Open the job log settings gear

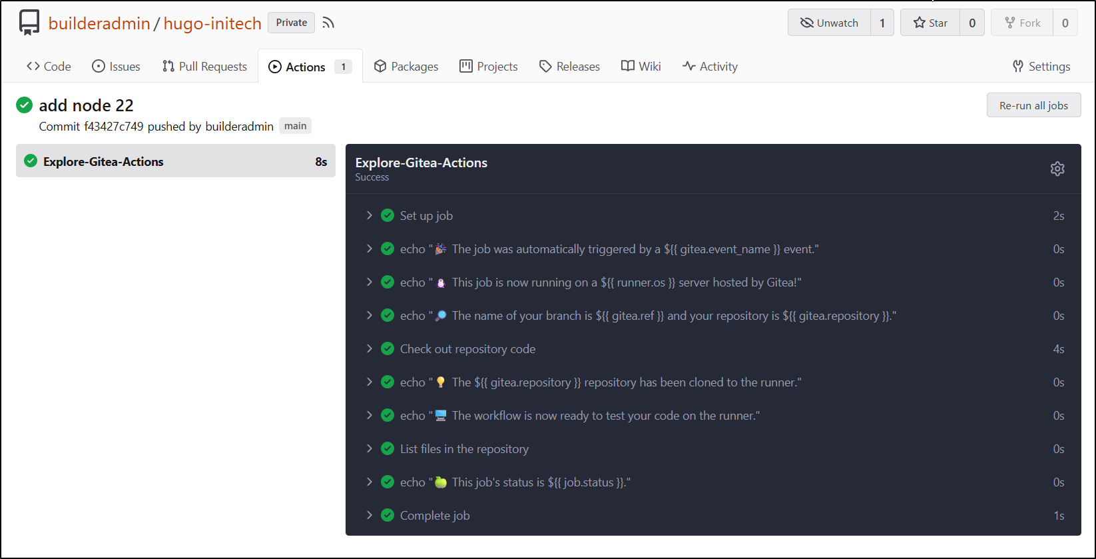[1057, 169]
